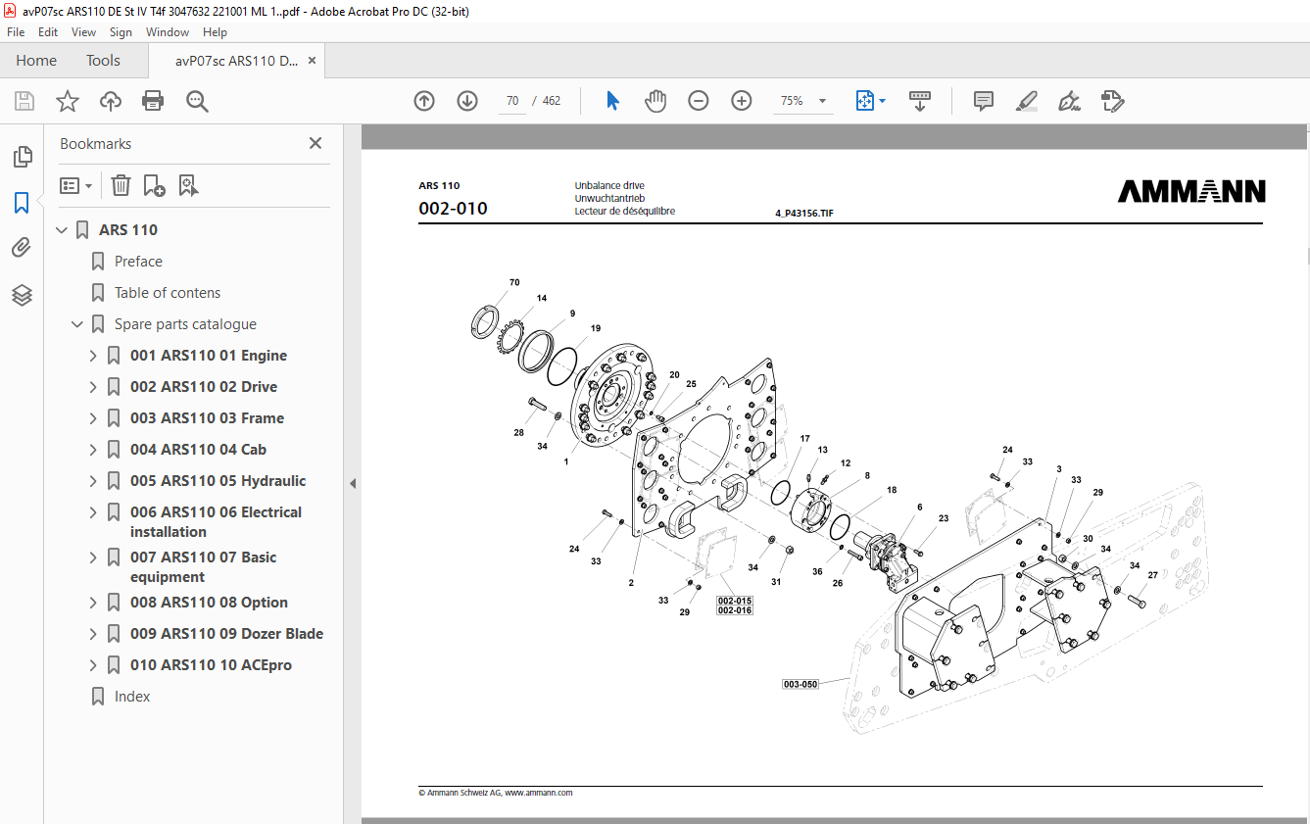The image size is (1310, 824).
Task: Open the page thumbnails panel icon
Action: coord(22,156)
